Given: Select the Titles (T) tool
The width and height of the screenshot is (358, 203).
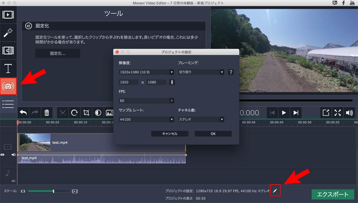Looking at the screenshot, I should (x=8, y=69).
